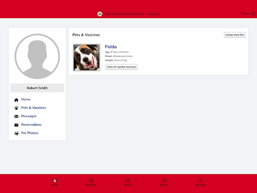257x193 pixels.
Task: Click the envelope icon beside Messages
Action: pyautogui.click(x=16, y=117)
